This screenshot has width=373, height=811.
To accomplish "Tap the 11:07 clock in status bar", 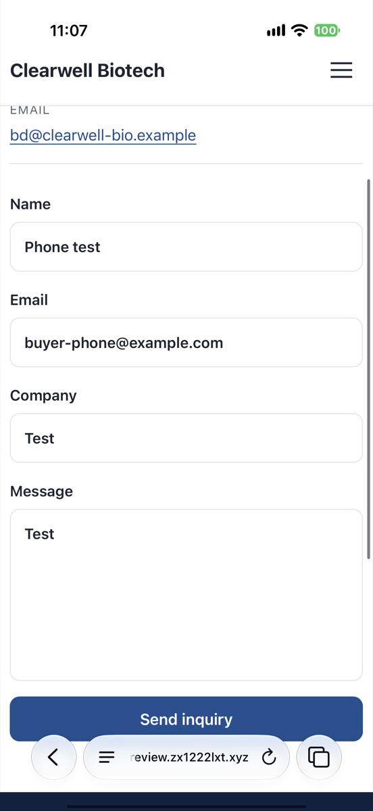I will tap(69, 30).
